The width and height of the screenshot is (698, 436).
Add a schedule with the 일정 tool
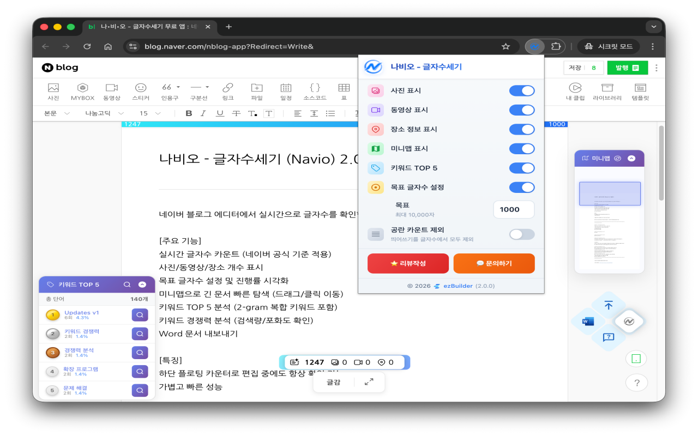click(x=286, y=92)
